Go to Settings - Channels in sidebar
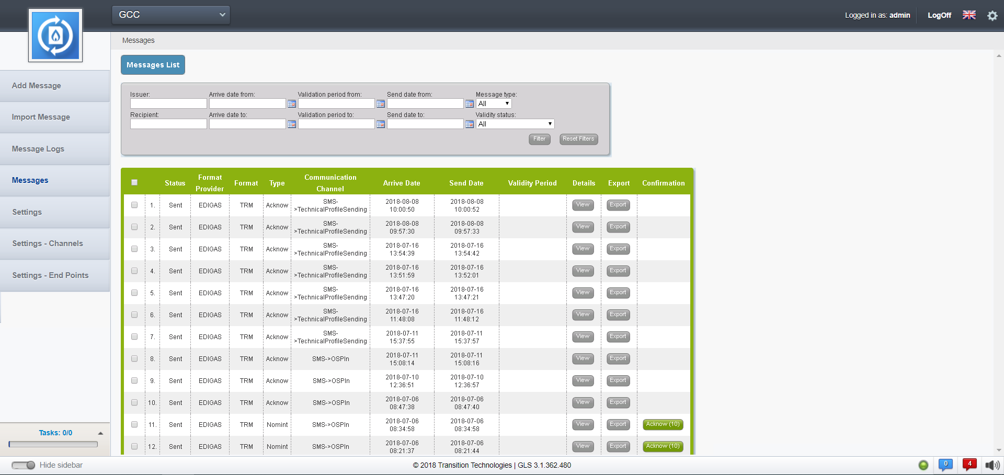Image resolution: width=1004 pixels, height=475 pixels. point(48,244)
